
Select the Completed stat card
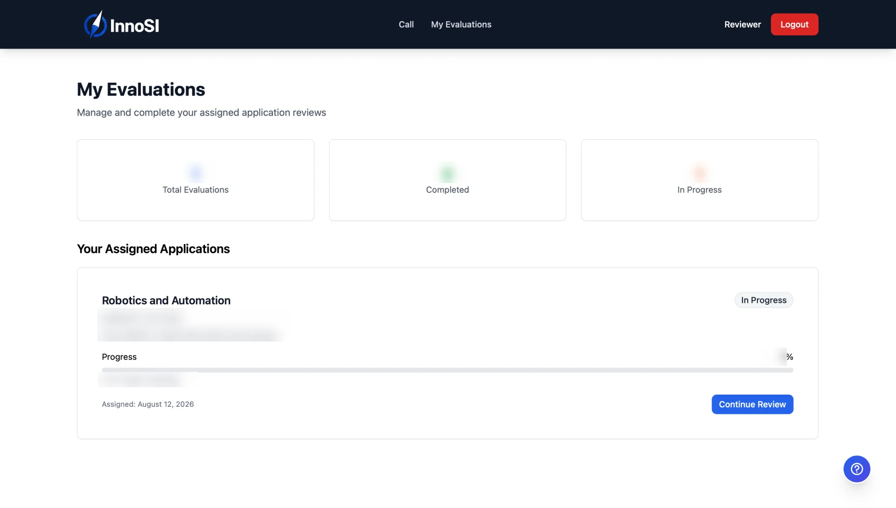[x=448, y=180]
